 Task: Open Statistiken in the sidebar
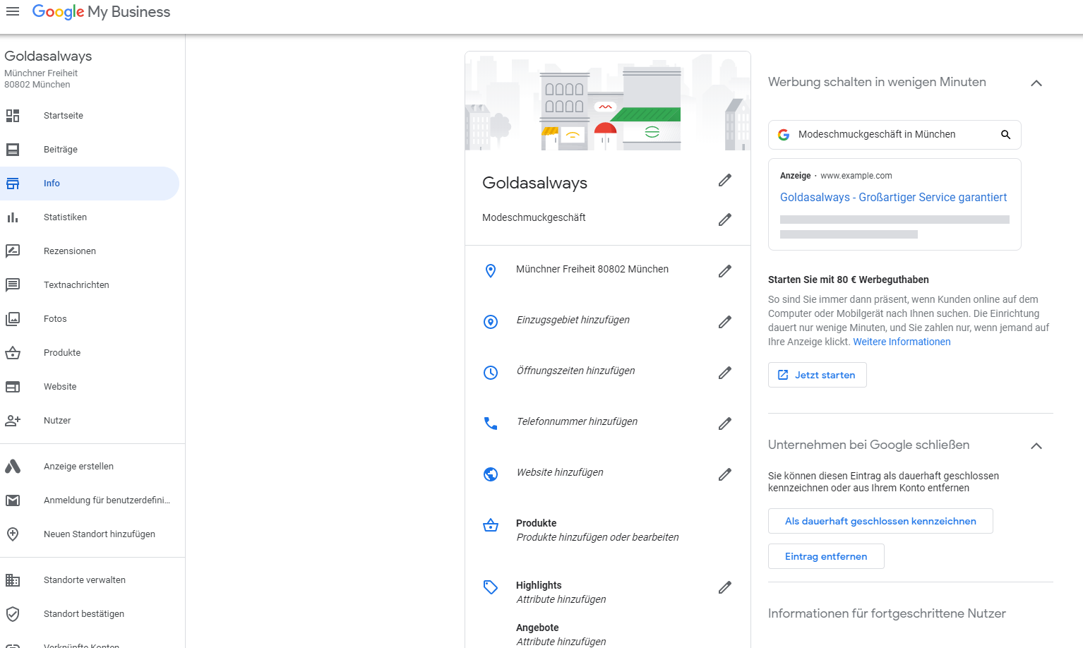90,217
